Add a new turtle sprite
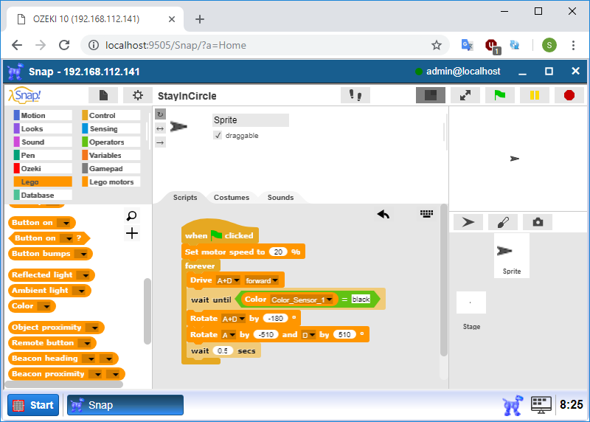The image size is (590, 422). click(468, 222)
